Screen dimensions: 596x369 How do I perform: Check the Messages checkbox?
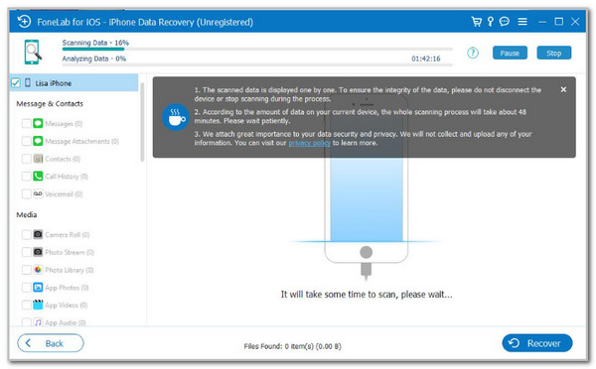[x=26, y=123]
